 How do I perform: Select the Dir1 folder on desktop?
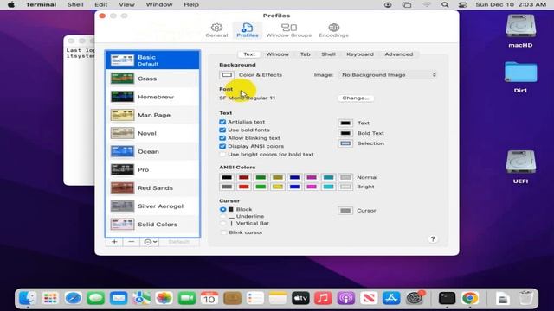[x=521, y=77]
